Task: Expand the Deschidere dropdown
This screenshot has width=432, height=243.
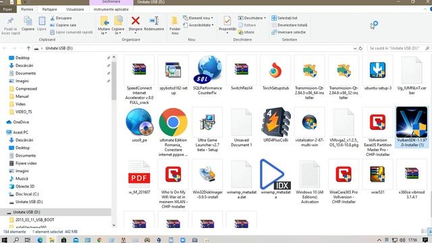Action: [252, 18]
